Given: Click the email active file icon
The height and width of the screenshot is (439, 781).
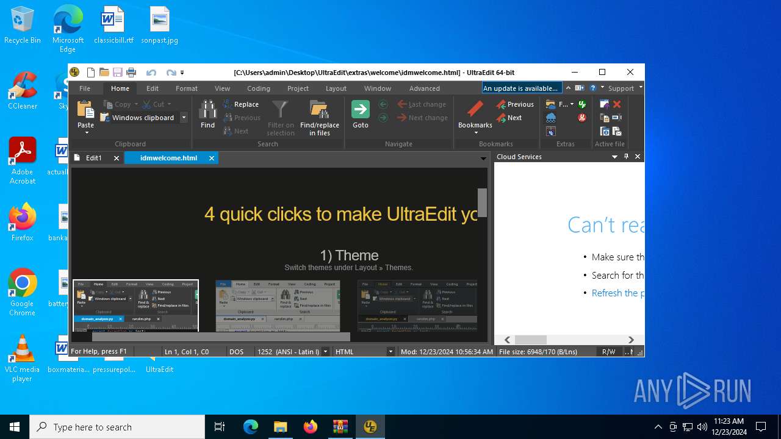Looking at the screenshot, I should click(x=617, y=132).
